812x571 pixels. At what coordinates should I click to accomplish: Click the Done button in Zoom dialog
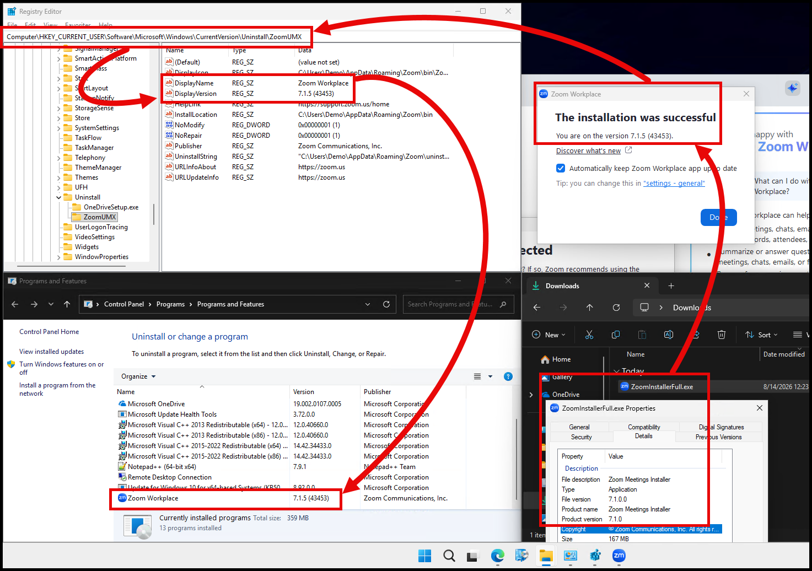click(x=719, y=217)
